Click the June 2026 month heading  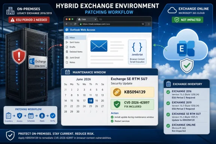[x=83, y=79]
